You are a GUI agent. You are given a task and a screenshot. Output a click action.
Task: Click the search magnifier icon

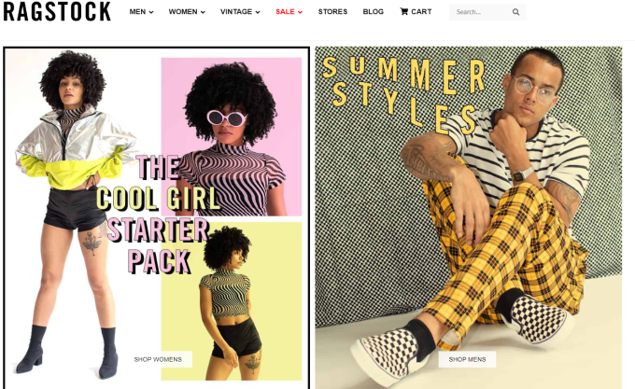coord(515,12)
